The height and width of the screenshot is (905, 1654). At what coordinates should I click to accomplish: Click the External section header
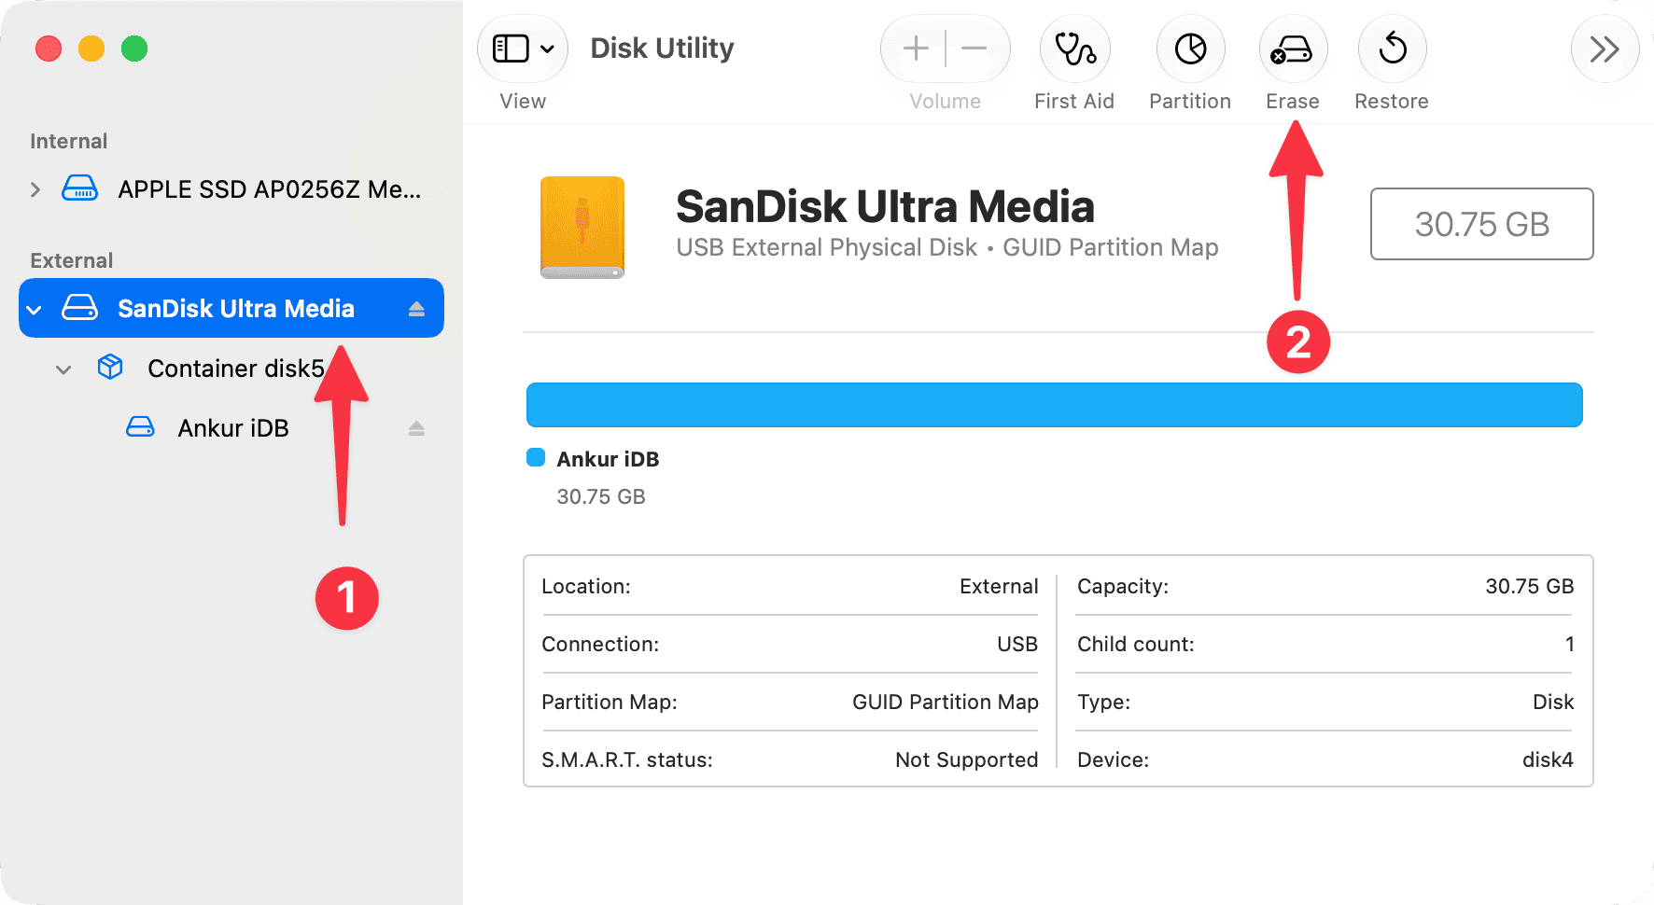tap(71, 260)
